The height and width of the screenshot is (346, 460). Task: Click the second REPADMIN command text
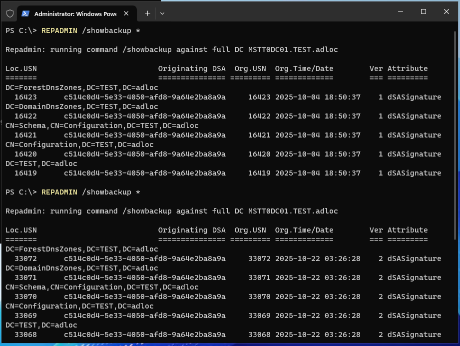59,192
